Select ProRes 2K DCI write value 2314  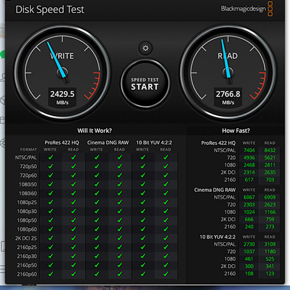[x=249, y=173]
